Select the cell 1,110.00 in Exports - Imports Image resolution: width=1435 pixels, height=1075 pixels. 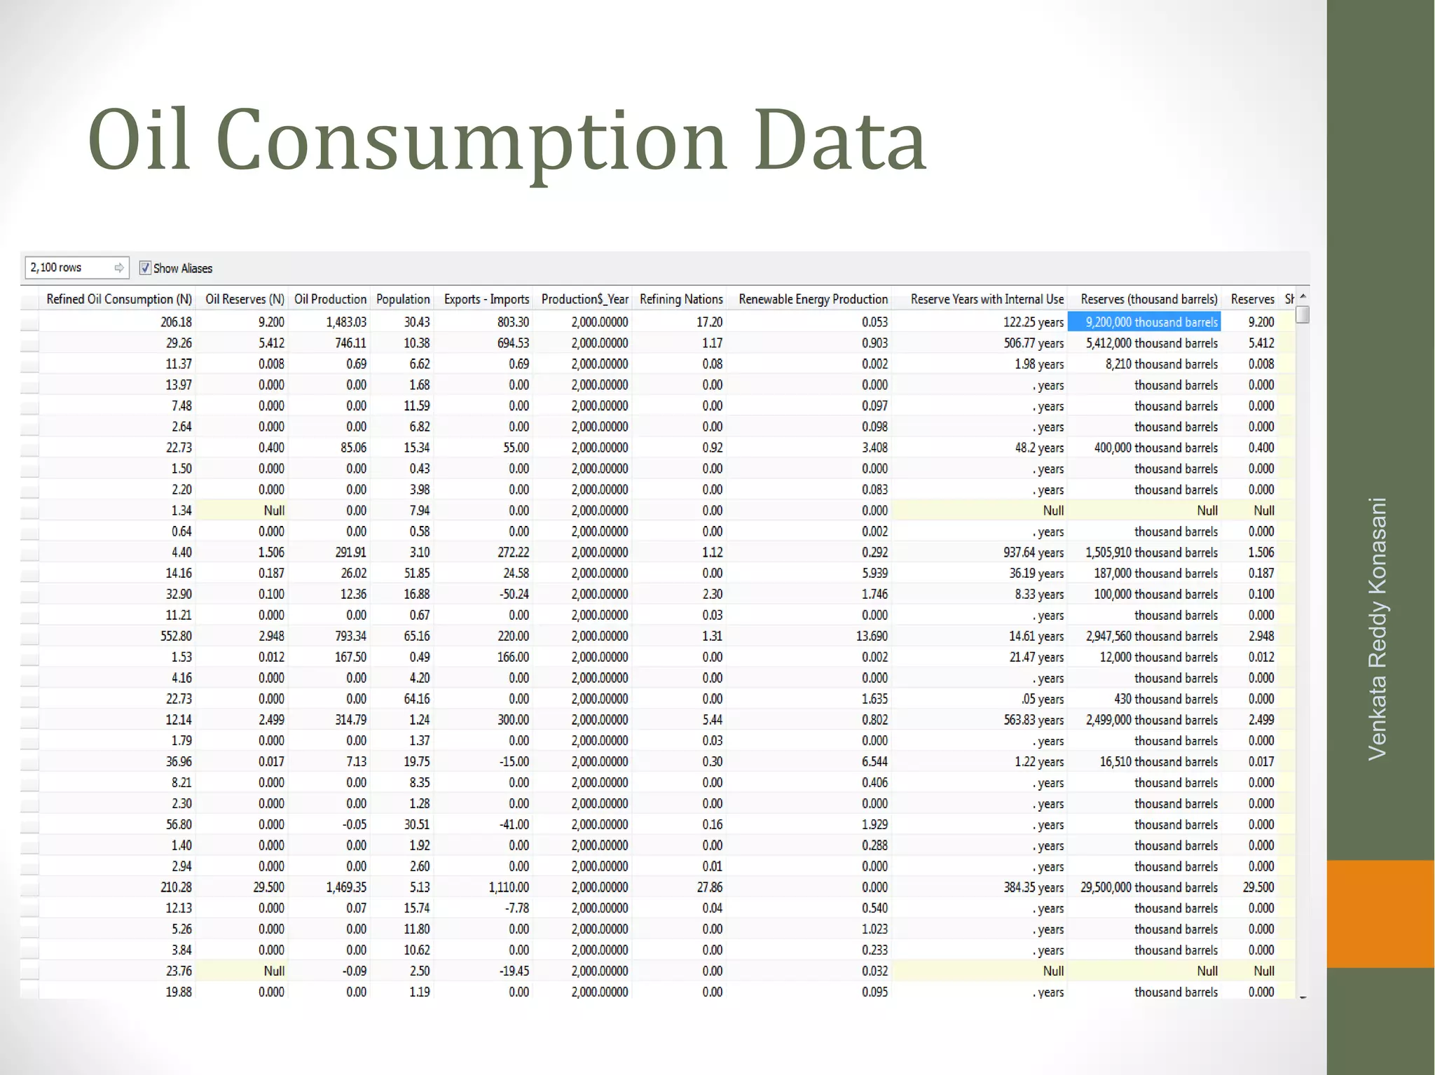tap(484, 887)
